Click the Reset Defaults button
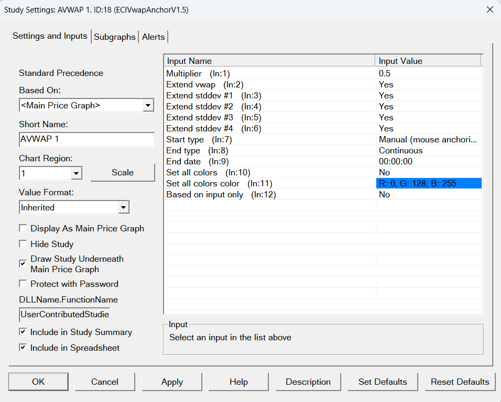501x402 pixels. pos(460,382)
